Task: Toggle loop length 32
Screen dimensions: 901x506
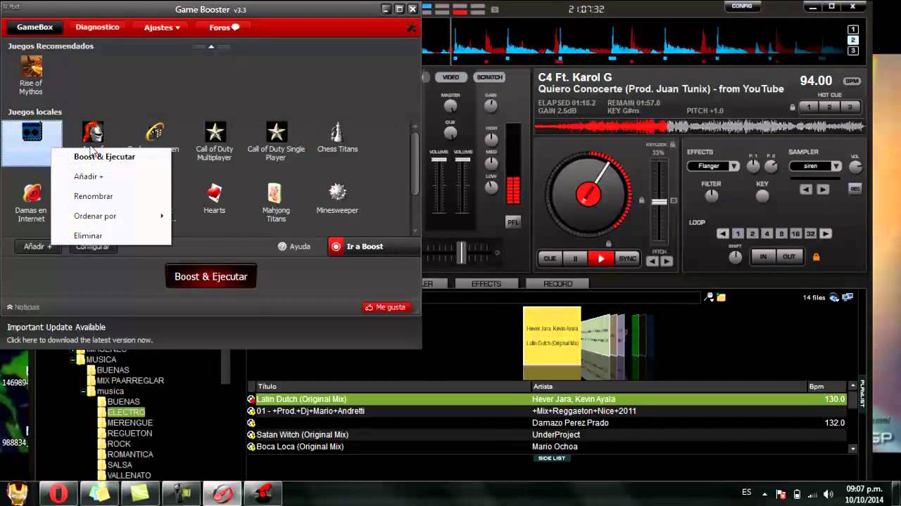Action: pos(810,234)
